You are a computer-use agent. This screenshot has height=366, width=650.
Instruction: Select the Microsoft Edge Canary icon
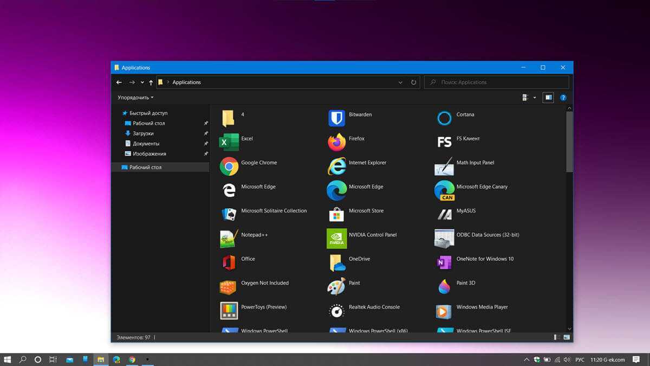point(444,190)
